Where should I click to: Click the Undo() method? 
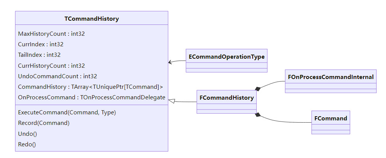[27, 134]
